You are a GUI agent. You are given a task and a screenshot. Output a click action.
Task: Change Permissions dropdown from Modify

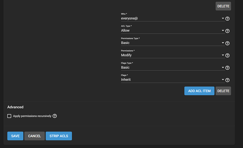click(173, 55)
